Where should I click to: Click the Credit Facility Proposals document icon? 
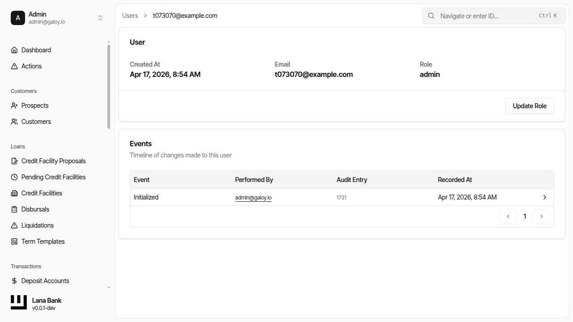click(x=14, y=161)
